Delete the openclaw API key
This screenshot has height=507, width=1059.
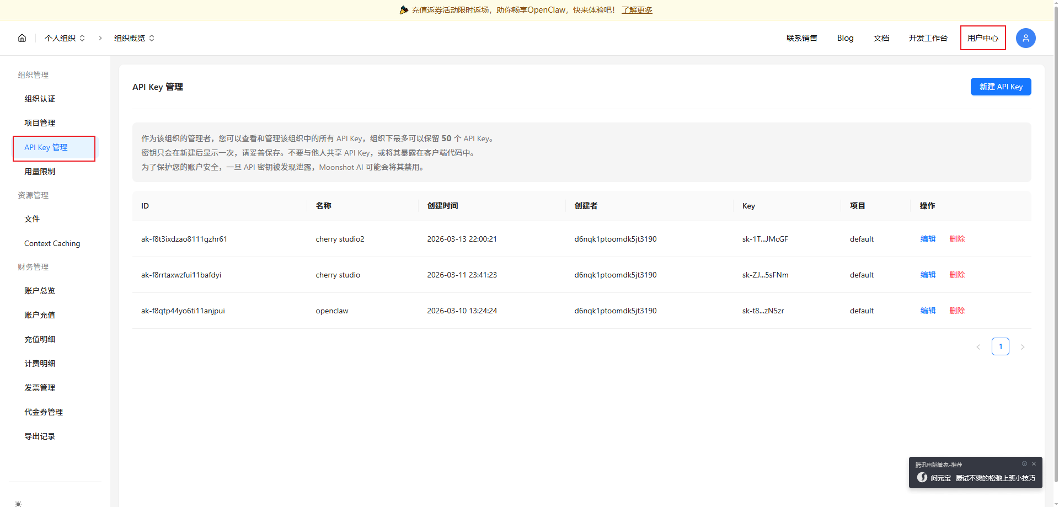pos(957,311)
